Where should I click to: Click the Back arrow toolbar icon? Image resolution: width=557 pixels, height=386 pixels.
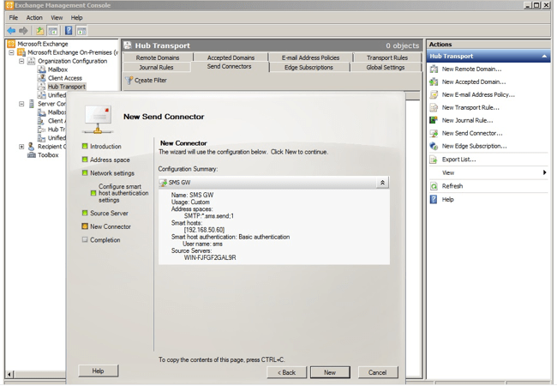click(11, 31)
